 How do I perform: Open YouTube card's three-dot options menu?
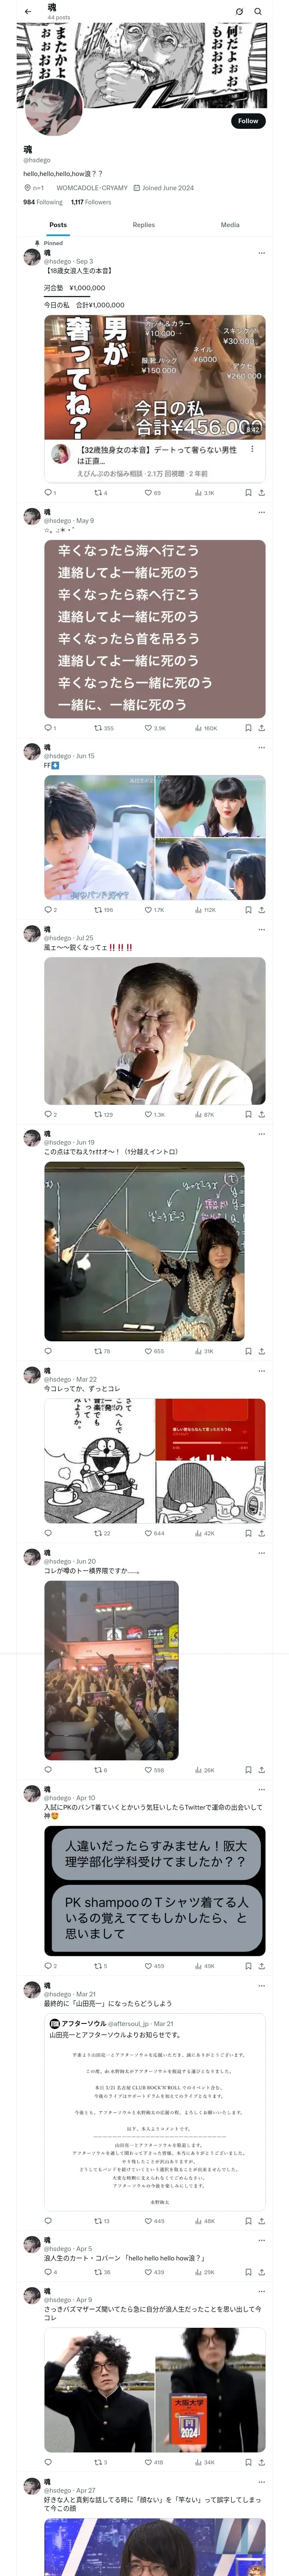click(x=252, y=449)
